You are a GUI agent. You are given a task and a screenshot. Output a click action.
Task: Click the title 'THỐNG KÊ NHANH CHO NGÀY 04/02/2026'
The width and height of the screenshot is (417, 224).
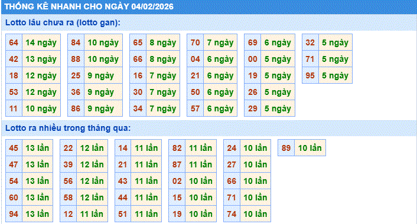(89, 6)
